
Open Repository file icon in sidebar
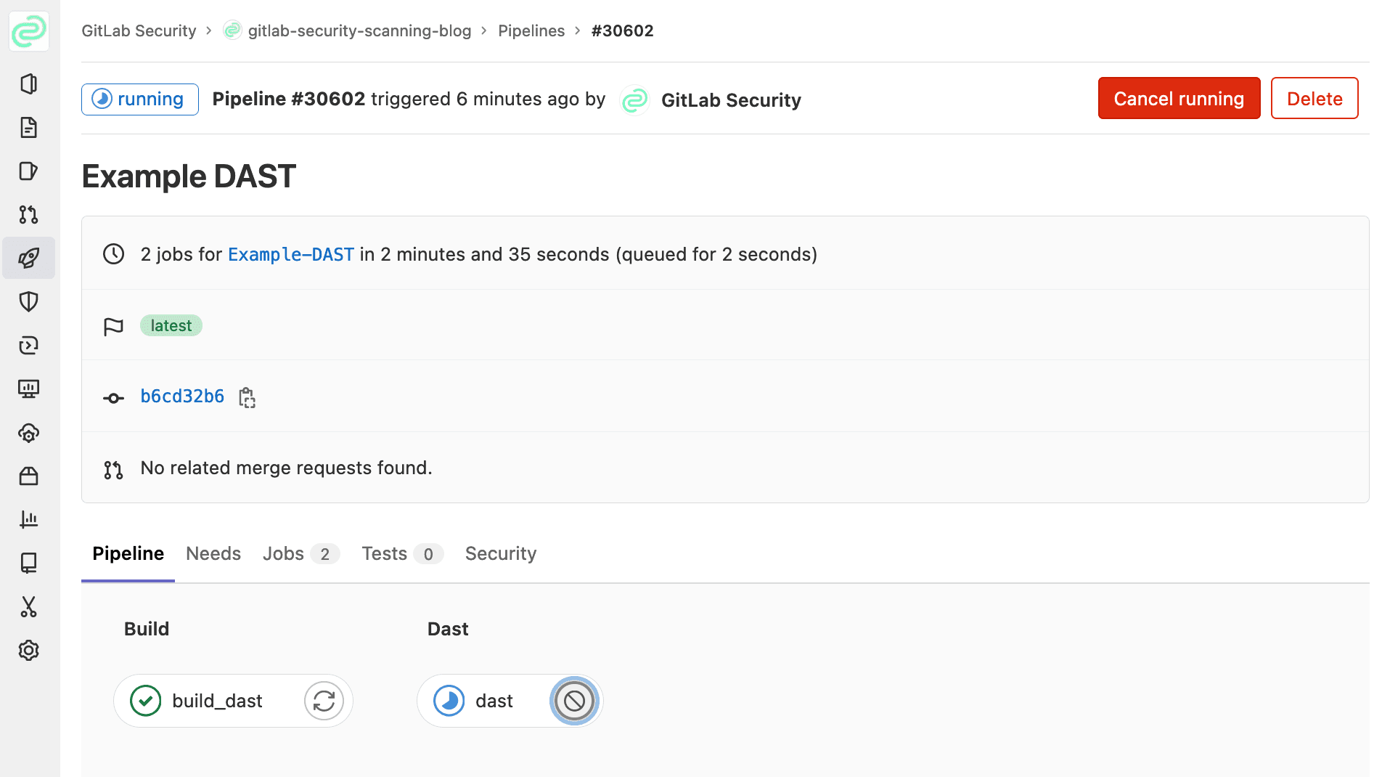[28, 127]
